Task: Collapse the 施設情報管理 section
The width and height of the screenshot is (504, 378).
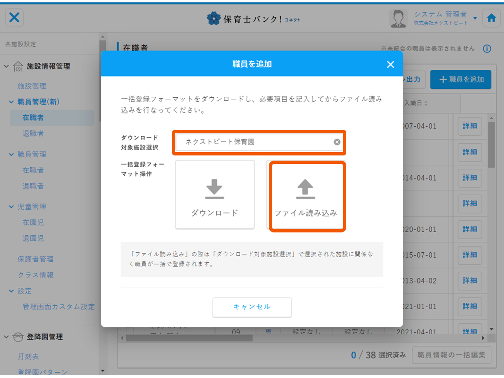Action: (x=7, y=67)
